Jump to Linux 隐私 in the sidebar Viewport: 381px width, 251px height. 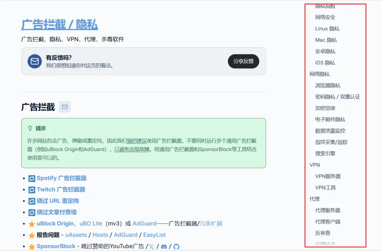327,29
